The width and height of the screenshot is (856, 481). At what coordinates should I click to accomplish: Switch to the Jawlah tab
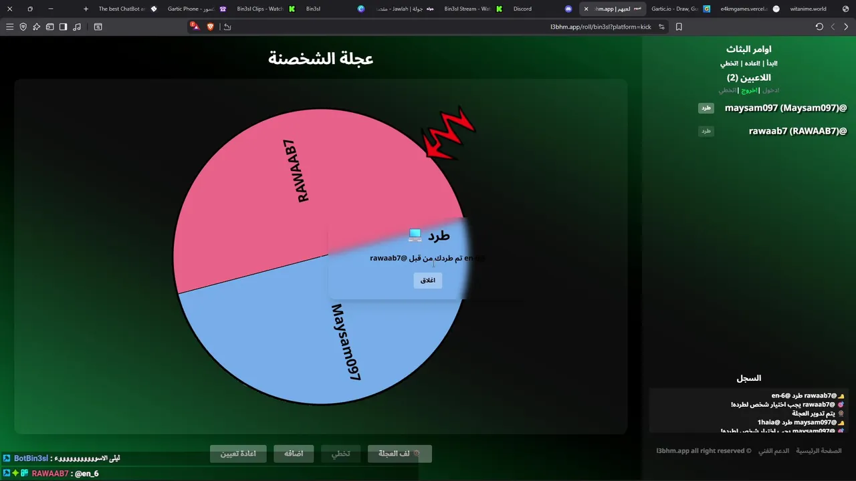404,9
